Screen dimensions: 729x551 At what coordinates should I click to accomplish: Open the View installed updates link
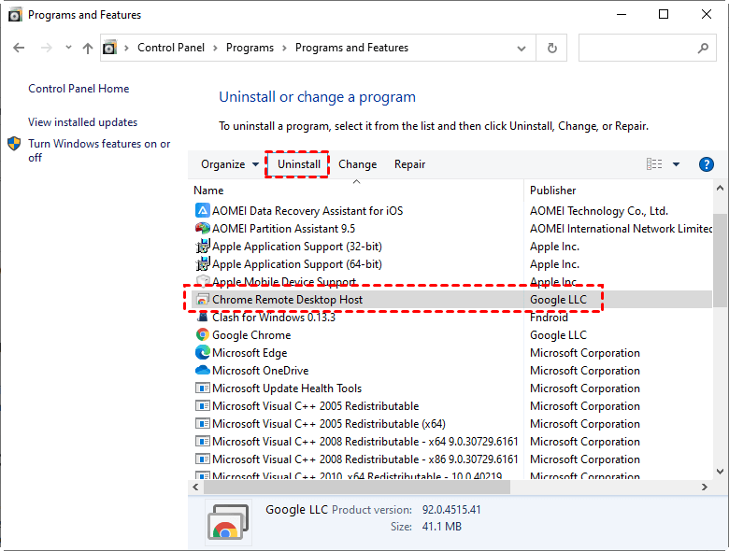(x=82, y=122)
